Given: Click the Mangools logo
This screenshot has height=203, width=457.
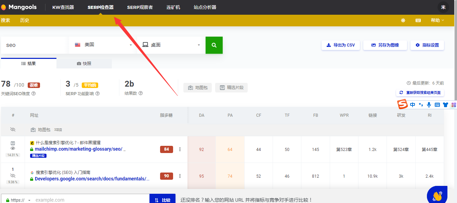Looking at the screenshot, I should coord(19,7).
